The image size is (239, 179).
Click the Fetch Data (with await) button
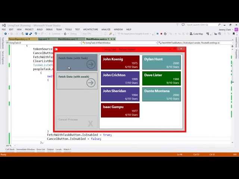click(x=77, y=81)
